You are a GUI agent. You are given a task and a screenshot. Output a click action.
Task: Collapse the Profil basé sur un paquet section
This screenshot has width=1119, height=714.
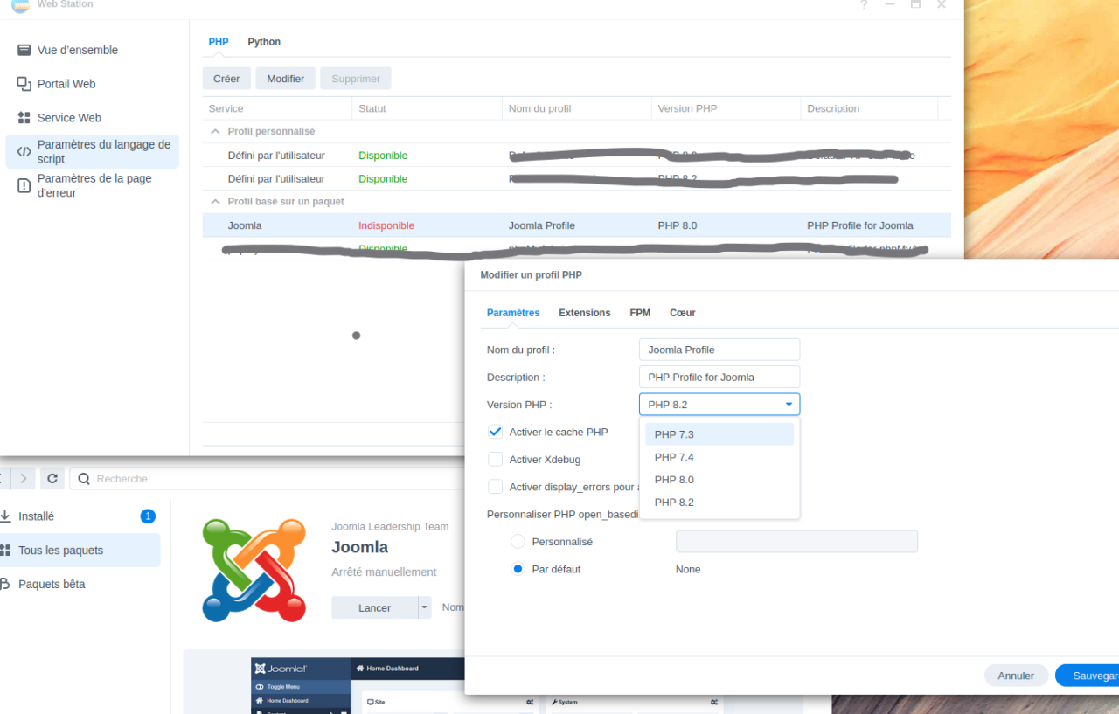[x=215, y=201]
